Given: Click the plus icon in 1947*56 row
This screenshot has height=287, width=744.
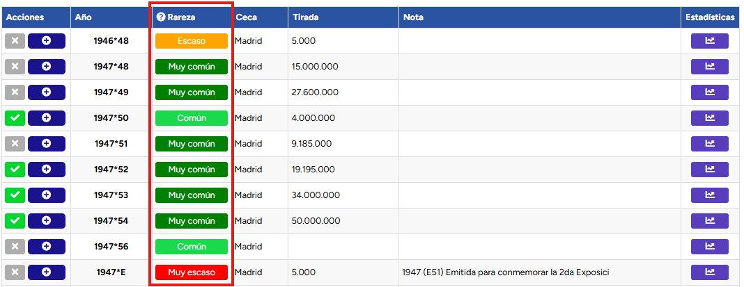Looking at the screenshot, I should tap(47, 246).
